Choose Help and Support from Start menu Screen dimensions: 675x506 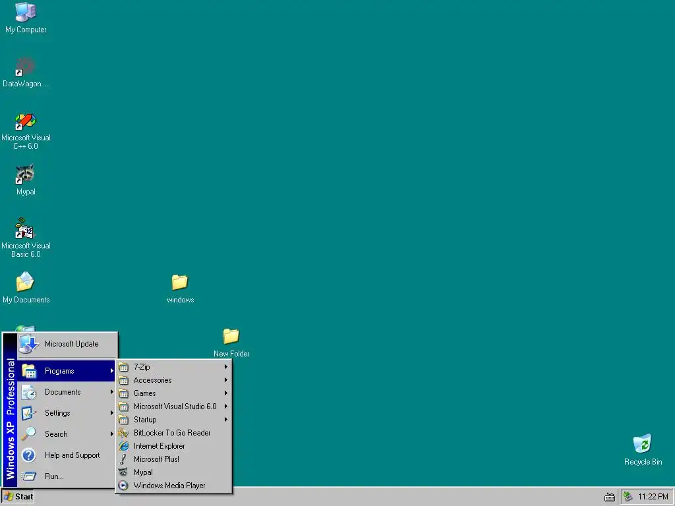coord(67,455)
